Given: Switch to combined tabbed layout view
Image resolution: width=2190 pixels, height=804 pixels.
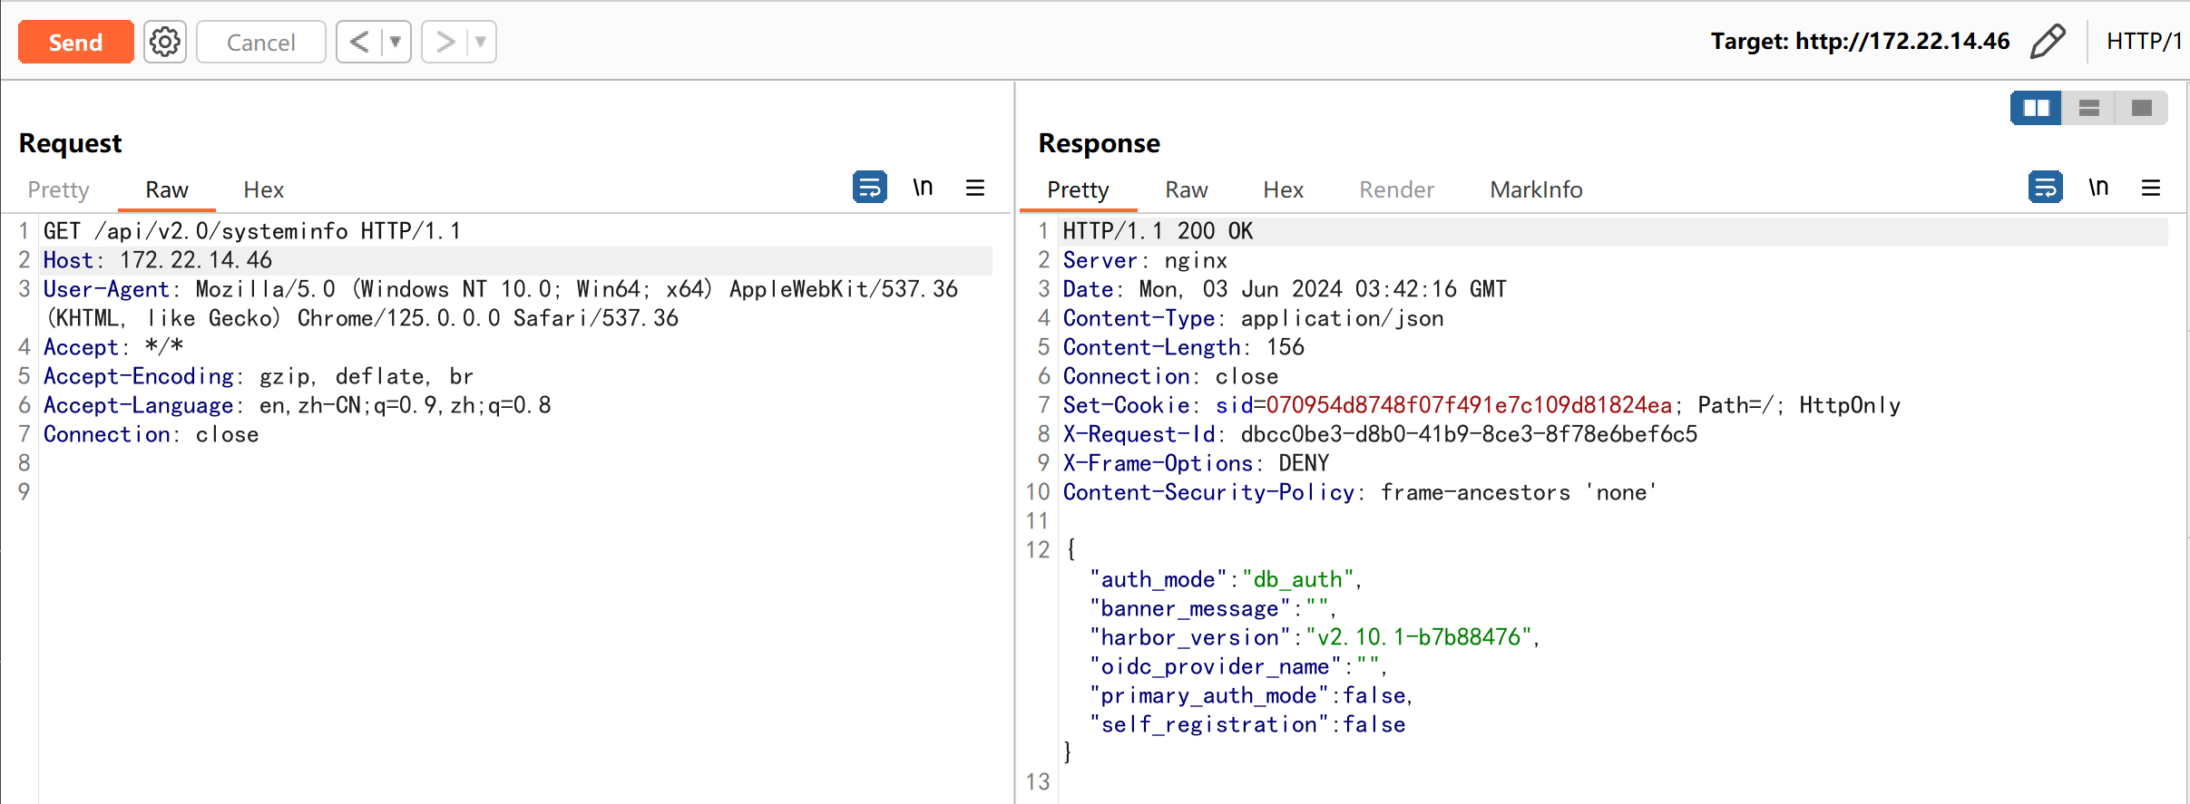Looking at the screenshot, I should pyautogui.click(x=2141, y=108).
